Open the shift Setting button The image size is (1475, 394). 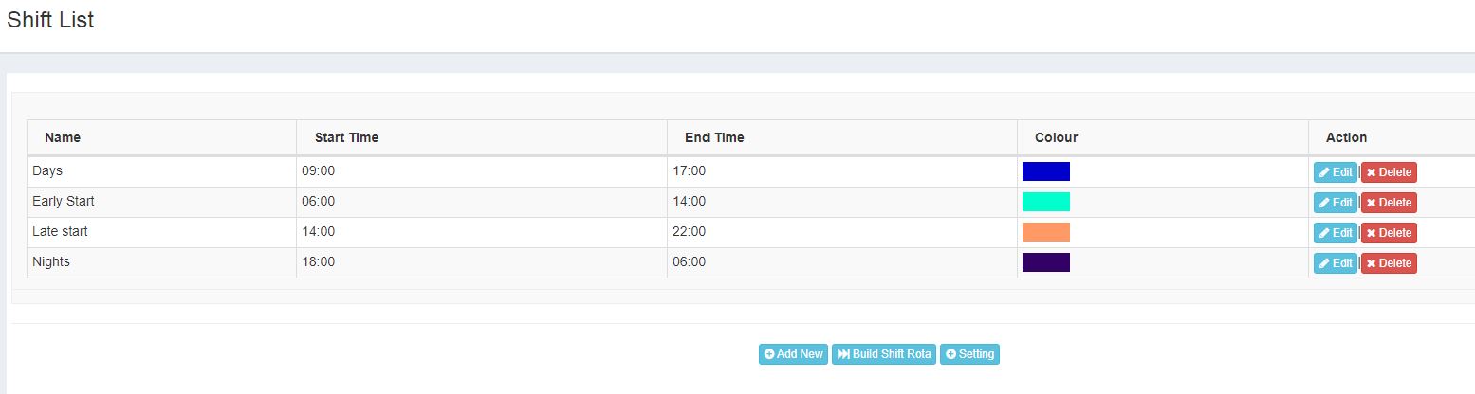(x=969, y=354)
